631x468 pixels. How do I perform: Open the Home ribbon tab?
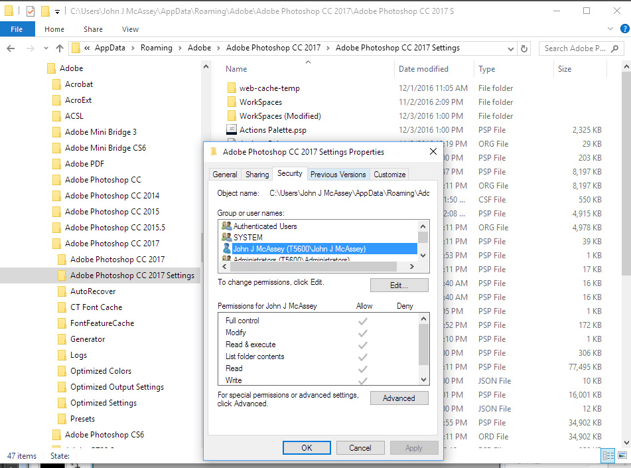pyautogui.click(x=54, y=29)
